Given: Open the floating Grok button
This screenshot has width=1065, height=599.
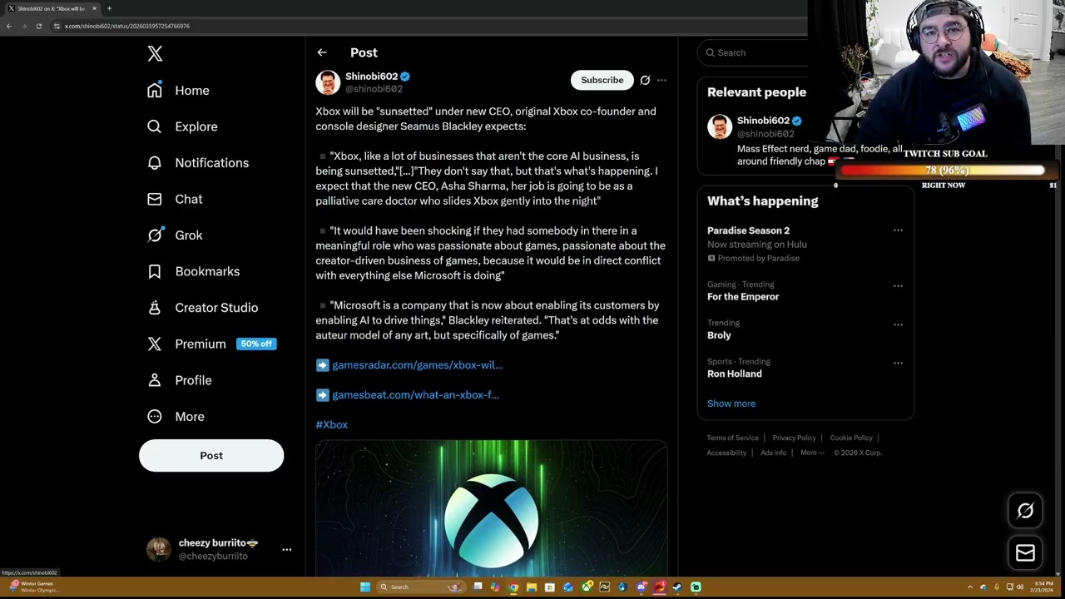Looking at the screenshot, I should pyautogui.click(x=1025, y=511).
